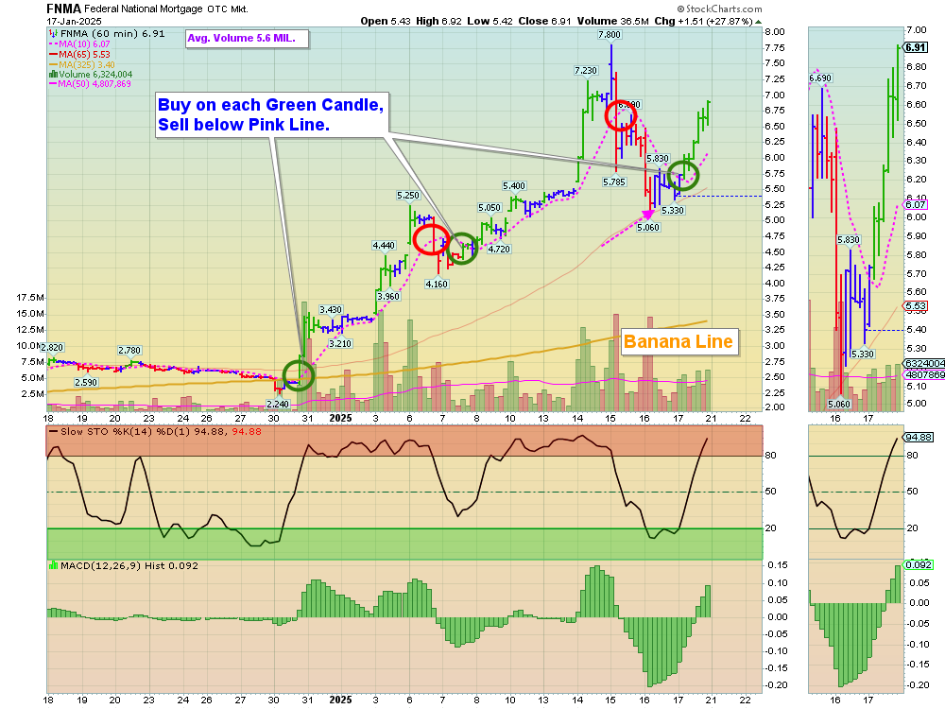Viewport: 945px width, 709px height.
Task: Click the 3.430 price label
Action: pos(331,310)
